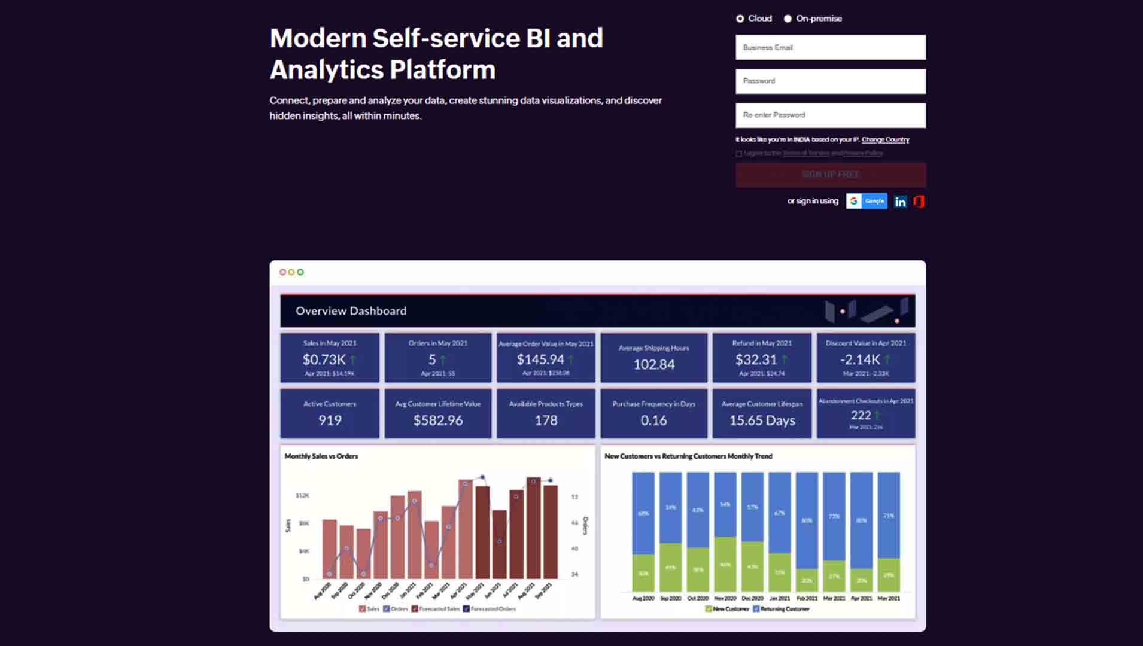Click the Office 365 sign-in icon
Viewport: 1143px width, 646px height.
pyautogui.click(x=919, y=202)
